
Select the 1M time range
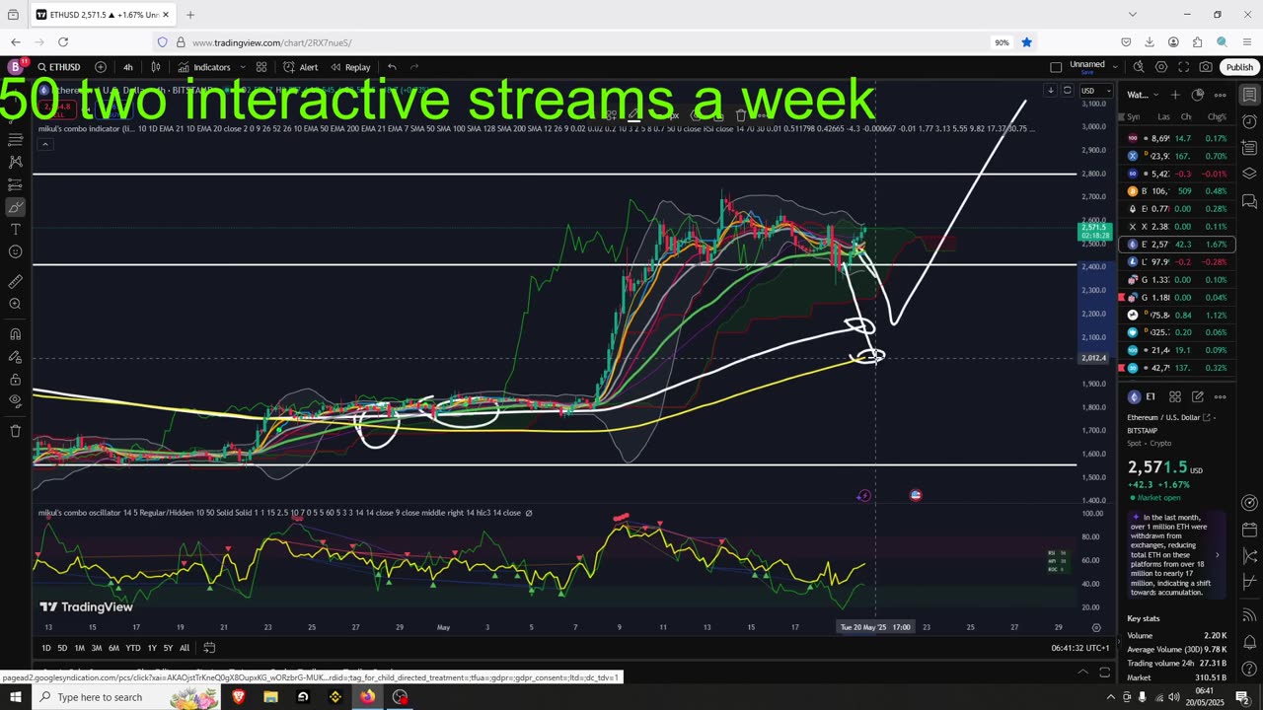pyautogui.click(x=80, y=648)
